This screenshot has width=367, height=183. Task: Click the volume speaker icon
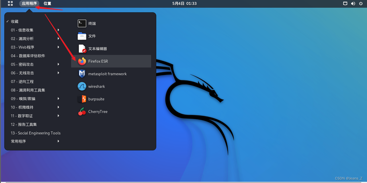tap(353, 3)
